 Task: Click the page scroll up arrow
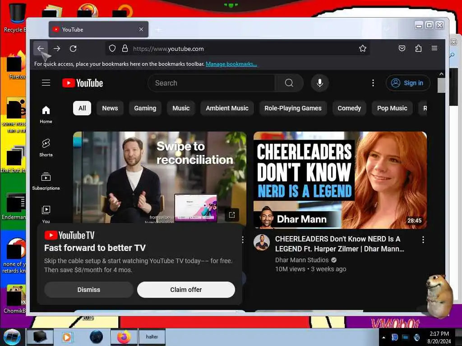tap(441, 74)
